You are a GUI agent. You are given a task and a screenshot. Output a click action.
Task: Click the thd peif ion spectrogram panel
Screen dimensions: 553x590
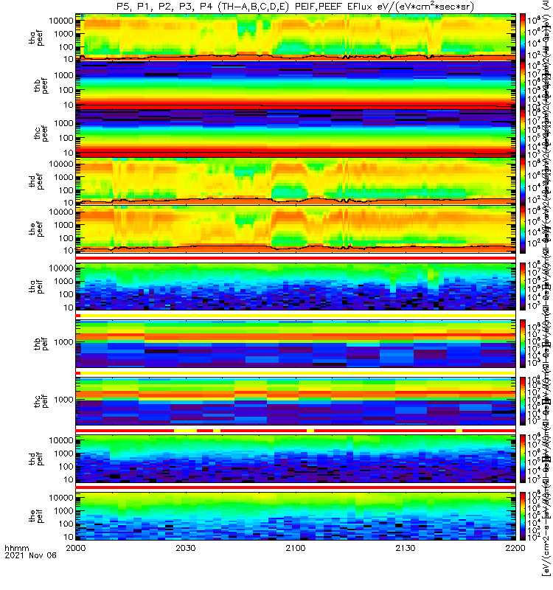pos(296,459)
